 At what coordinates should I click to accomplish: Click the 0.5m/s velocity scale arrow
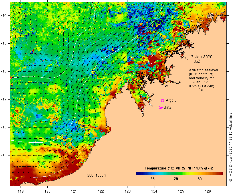197,90
